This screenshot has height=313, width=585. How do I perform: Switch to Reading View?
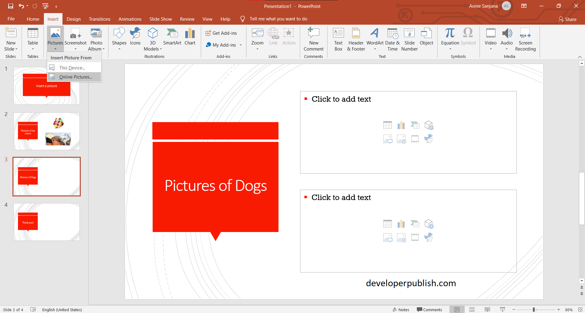487,310
